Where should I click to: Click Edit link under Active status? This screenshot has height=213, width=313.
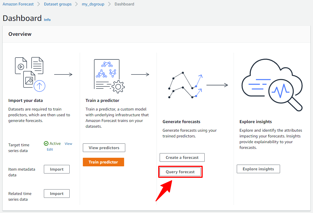(50, 149)
